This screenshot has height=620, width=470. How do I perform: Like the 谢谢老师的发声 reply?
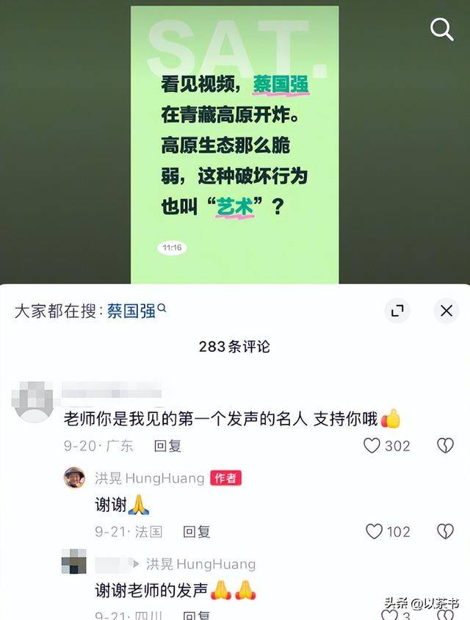[x=389, y=615]
